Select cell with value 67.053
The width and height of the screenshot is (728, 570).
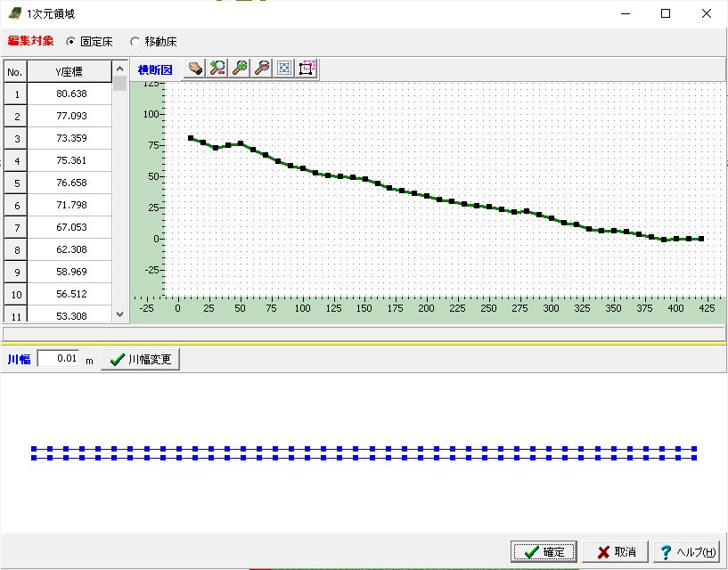[x=70, y=227]
